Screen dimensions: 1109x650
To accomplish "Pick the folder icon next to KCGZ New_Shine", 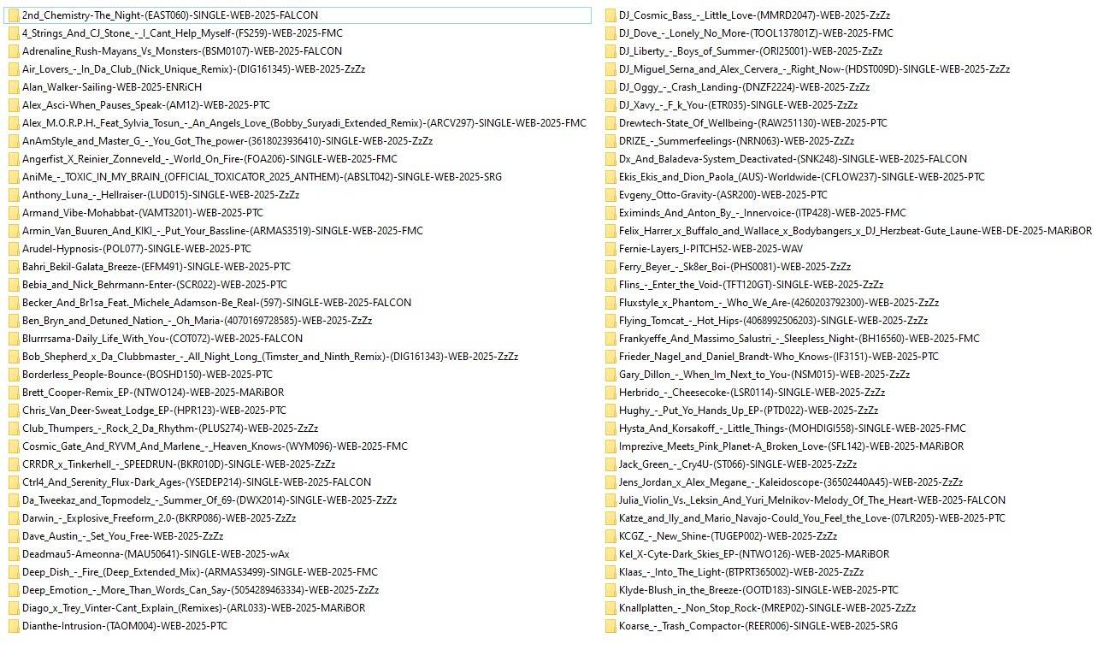I will click(x=611, y=536).
